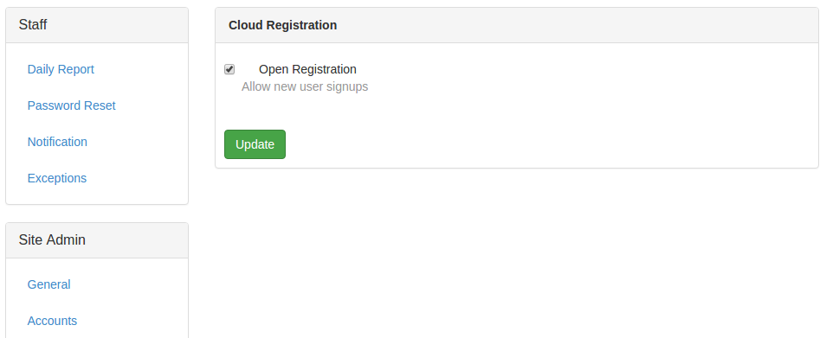Open the Notification staff link
This screenshot has height=338, width=826.
[x=57, y=142]
